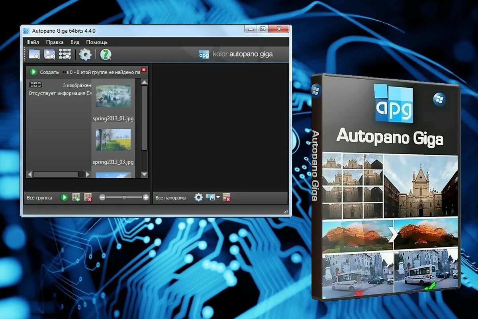Open the Помощь menu
Screen dimensions: 478x319
[97, 42]
